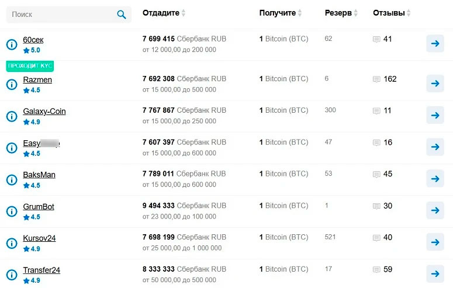Open info icon for 60сек exchanger
This screenshot has height=288, width=453.
coord(11,45)
